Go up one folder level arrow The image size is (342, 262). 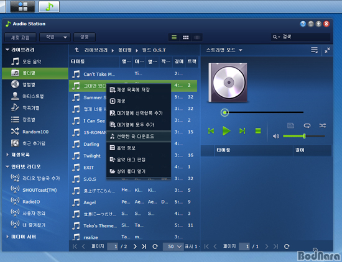click(76, 50)
